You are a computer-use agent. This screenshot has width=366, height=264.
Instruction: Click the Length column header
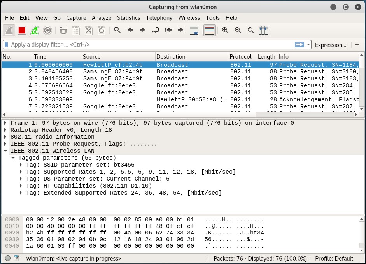click(x=267, y=57)
